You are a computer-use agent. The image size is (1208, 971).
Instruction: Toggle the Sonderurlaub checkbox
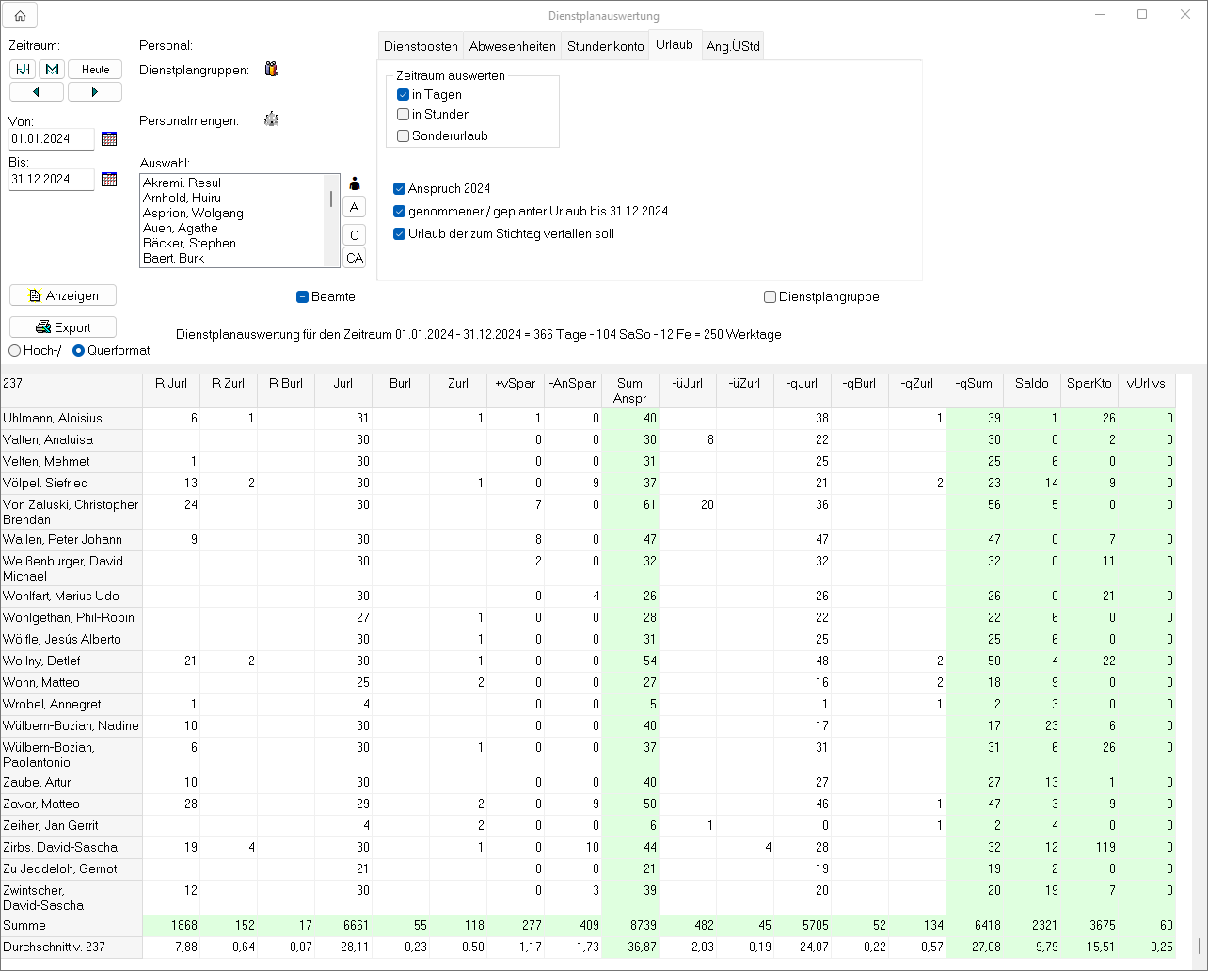[403, 136]
